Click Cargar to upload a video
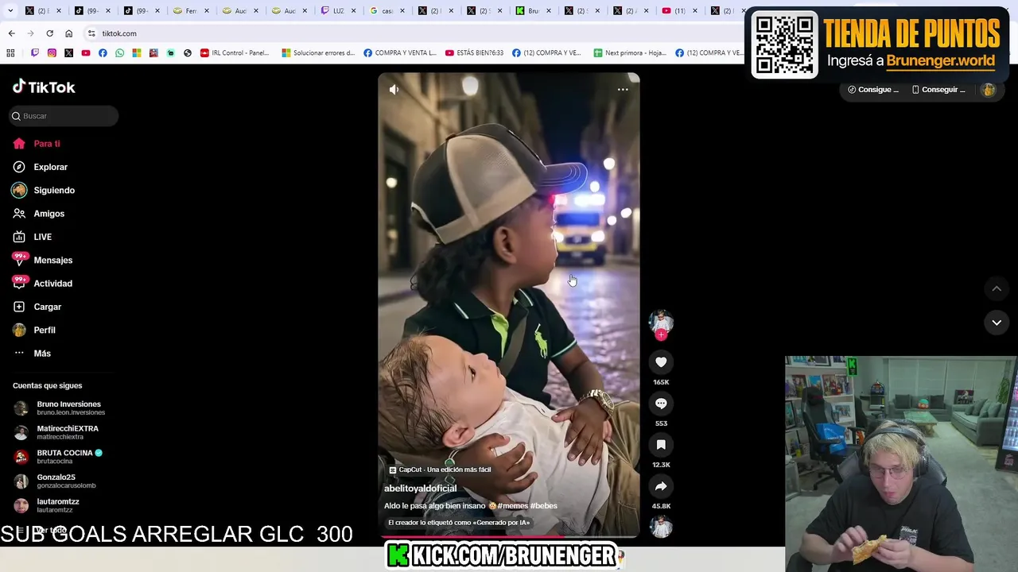1018x572 pixels. coord(47,307)
